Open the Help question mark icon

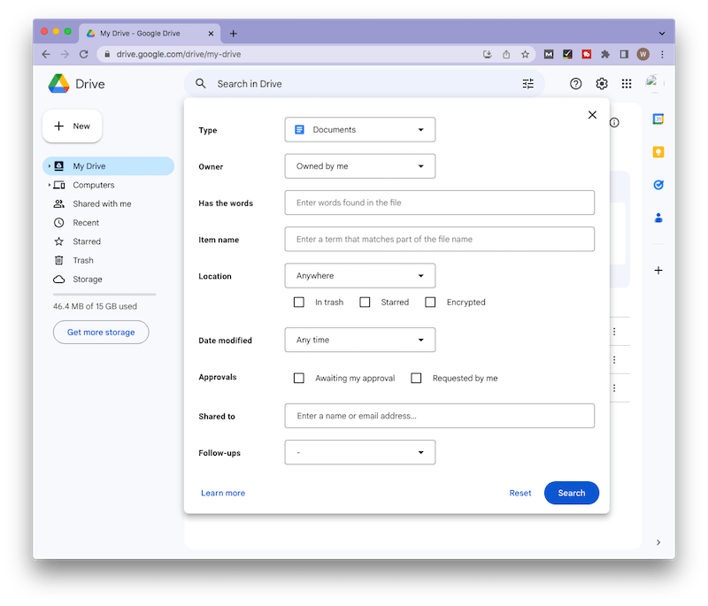click(x=576, y=84)
